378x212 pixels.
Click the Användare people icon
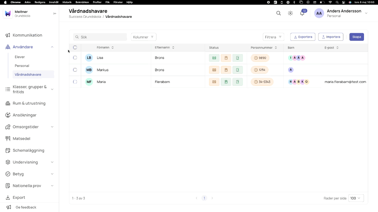coord(8,47)
